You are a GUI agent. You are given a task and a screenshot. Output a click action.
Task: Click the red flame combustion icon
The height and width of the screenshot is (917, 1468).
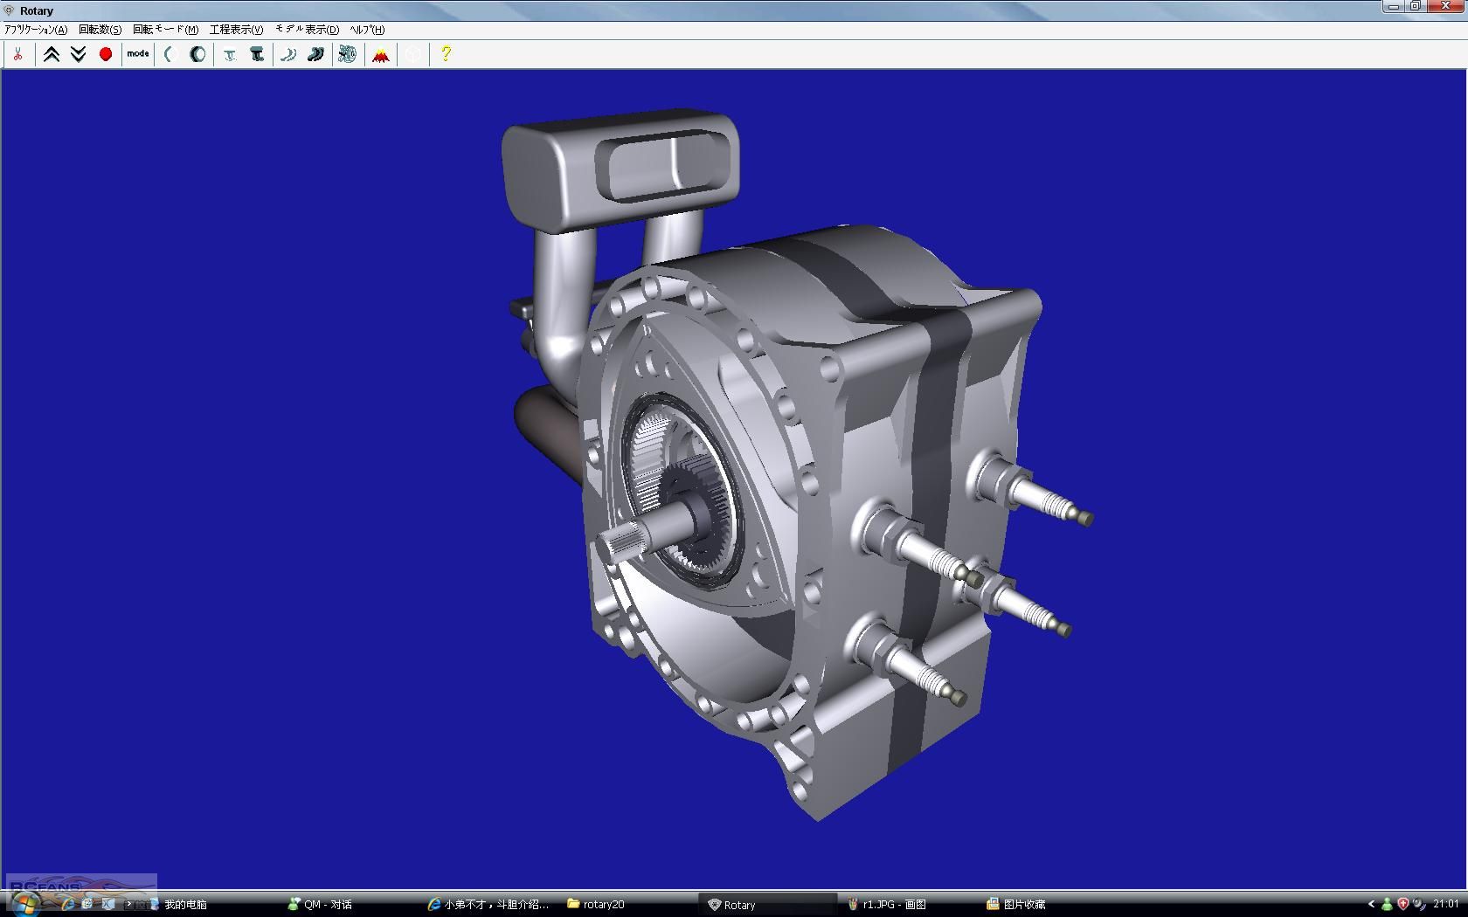click(x=380, y=54)
